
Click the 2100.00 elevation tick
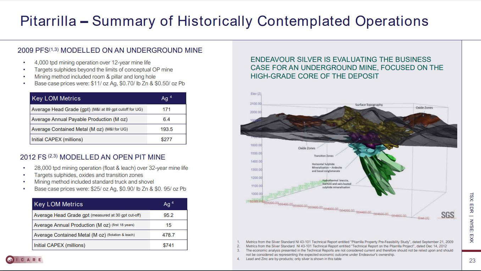(255, 104)
